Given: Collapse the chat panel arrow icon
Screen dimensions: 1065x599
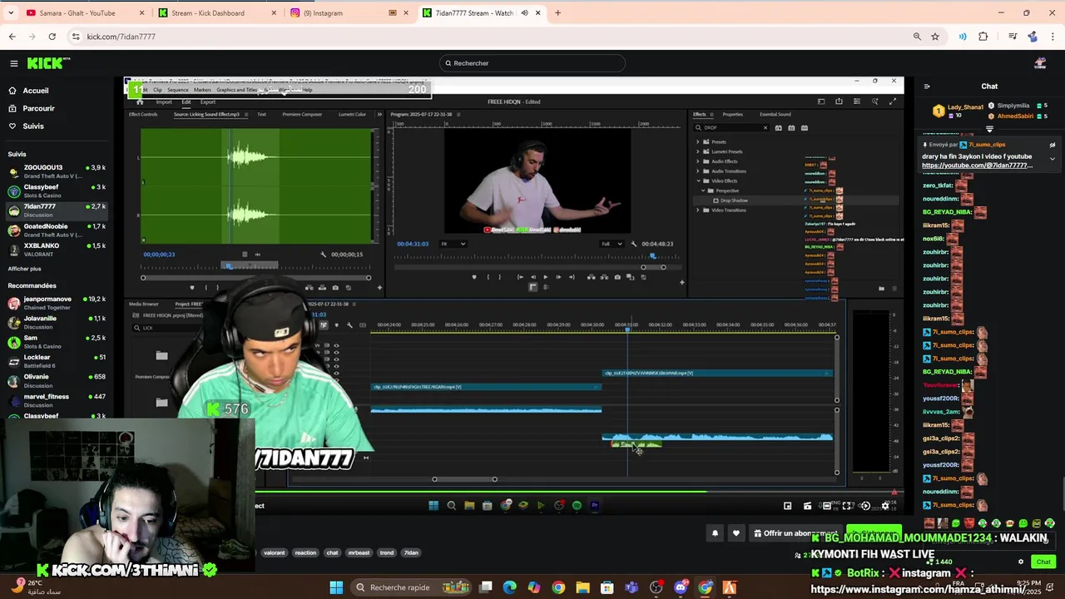Looking at the screenshot, I should coord(927,87).
